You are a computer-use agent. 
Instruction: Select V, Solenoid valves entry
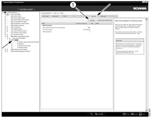22,48
